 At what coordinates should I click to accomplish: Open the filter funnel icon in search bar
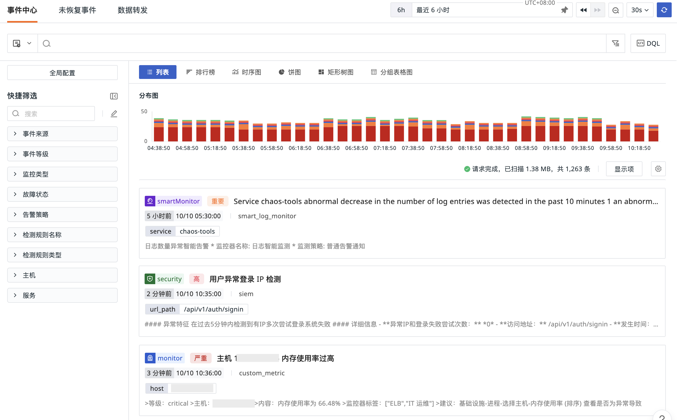[x=615, y=43]
